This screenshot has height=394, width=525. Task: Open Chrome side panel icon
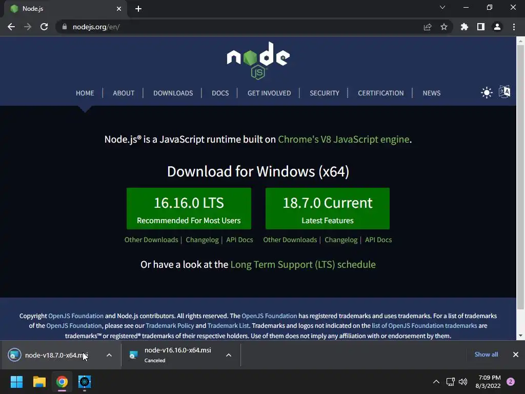(481, 27)
